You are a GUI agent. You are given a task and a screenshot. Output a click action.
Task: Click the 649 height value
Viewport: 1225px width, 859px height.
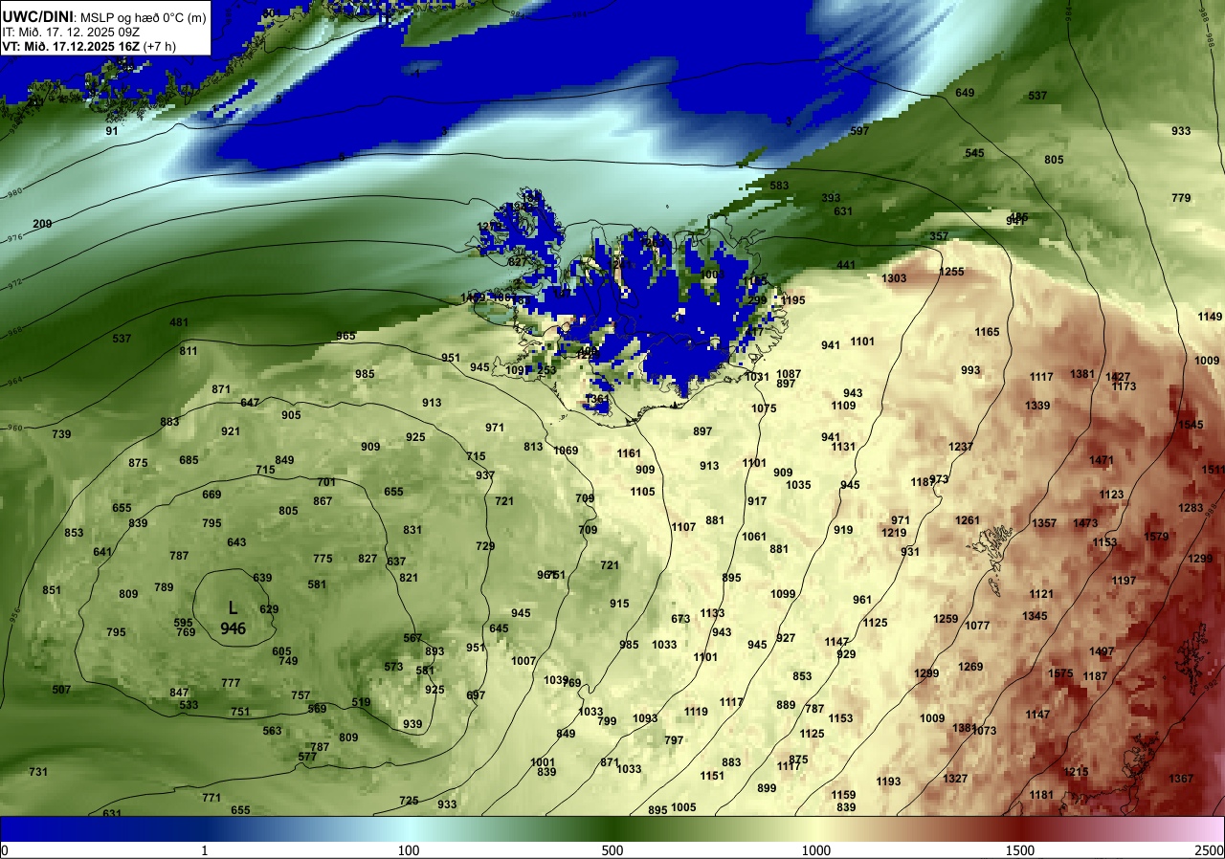[965, 93]
